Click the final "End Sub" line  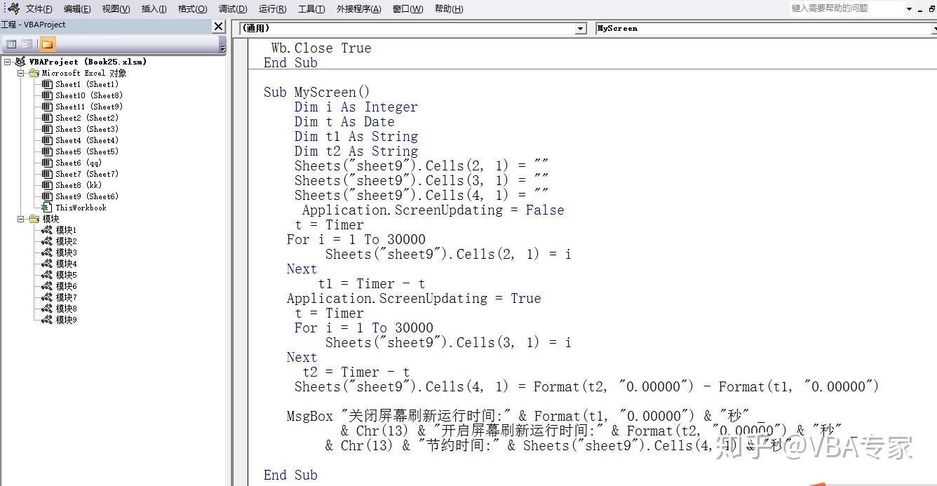coord(290,475)
